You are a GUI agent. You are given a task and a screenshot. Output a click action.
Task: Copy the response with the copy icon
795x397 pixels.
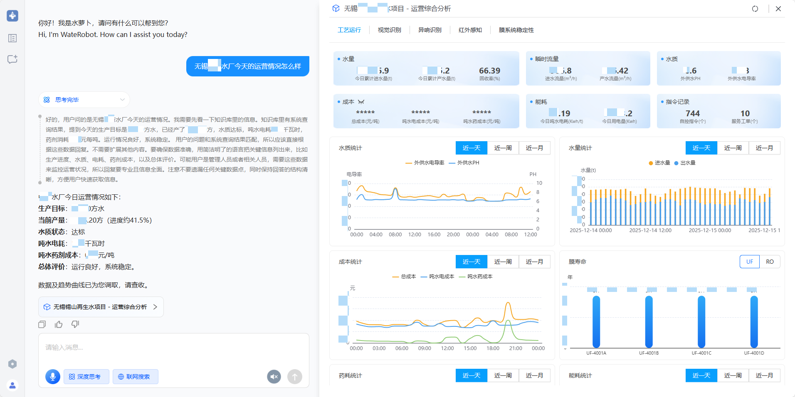tap(42, 324)
